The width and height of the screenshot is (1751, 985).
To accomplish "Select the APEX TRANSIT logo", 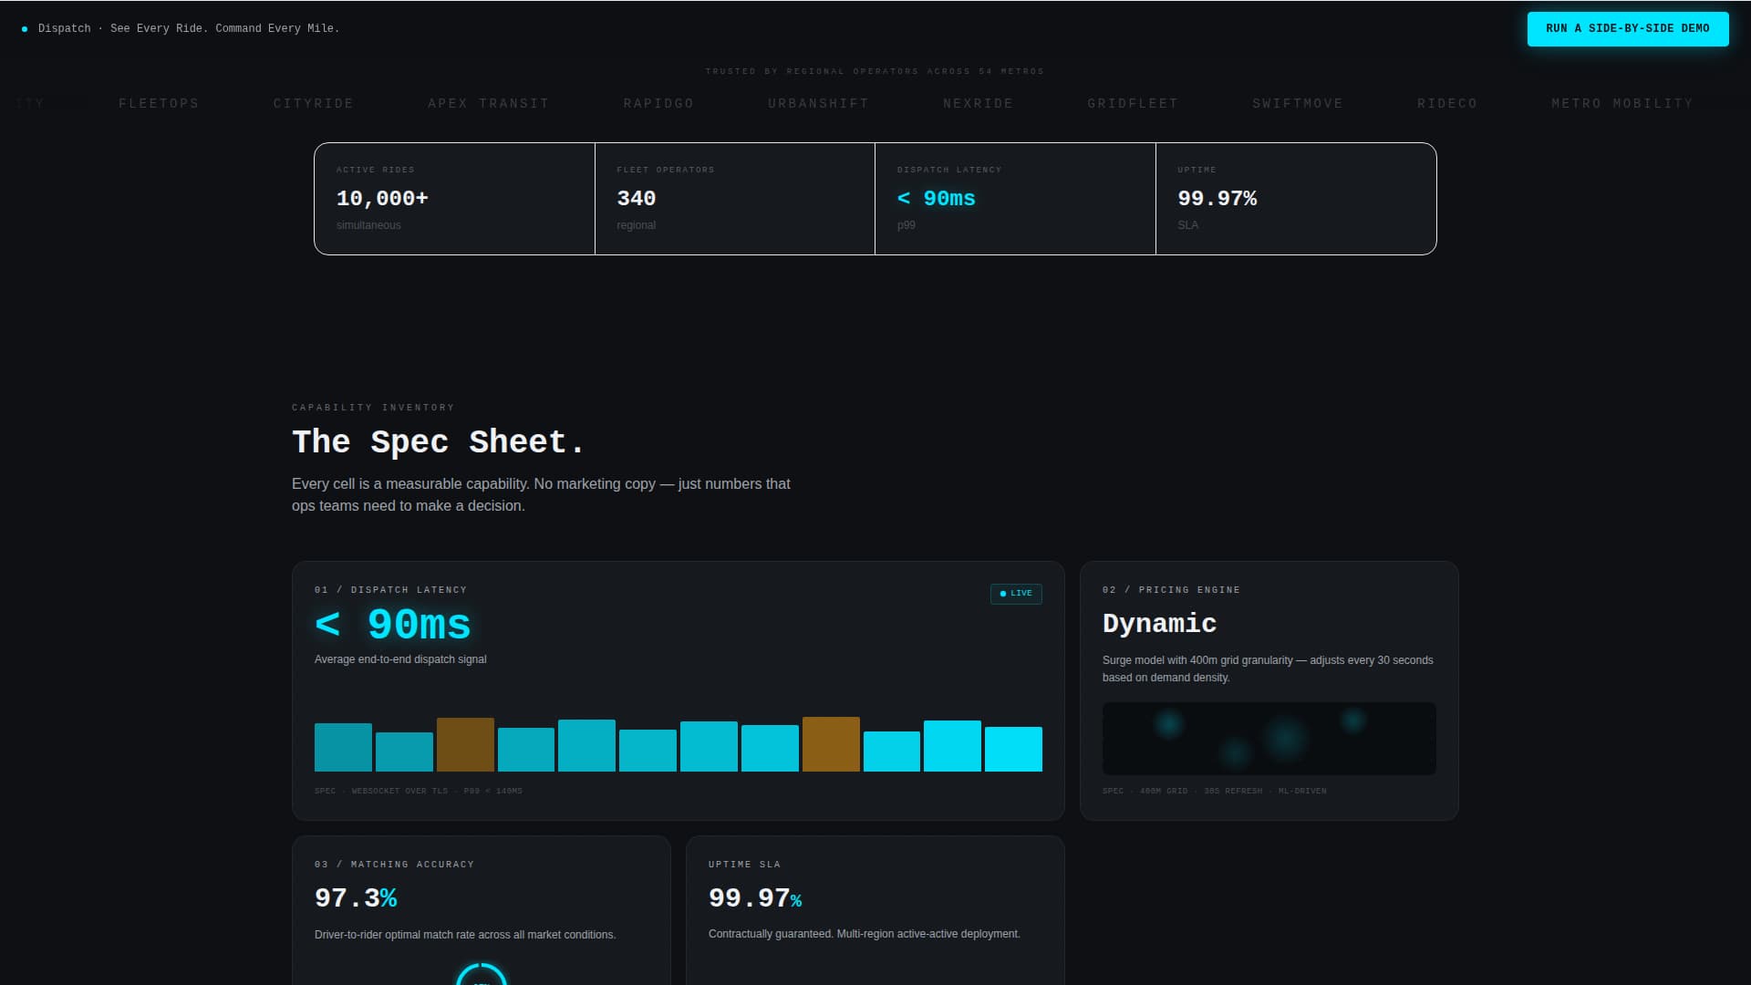I will (489, 104).
